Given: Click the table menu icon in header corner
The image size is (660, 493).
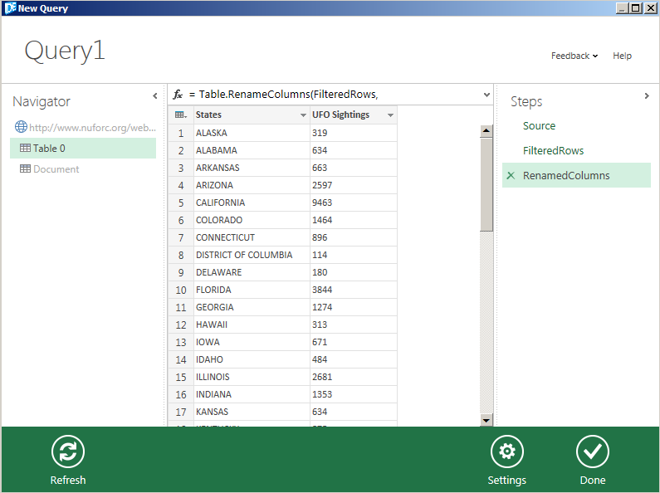Looking at the screenshot, I should 181,115.
